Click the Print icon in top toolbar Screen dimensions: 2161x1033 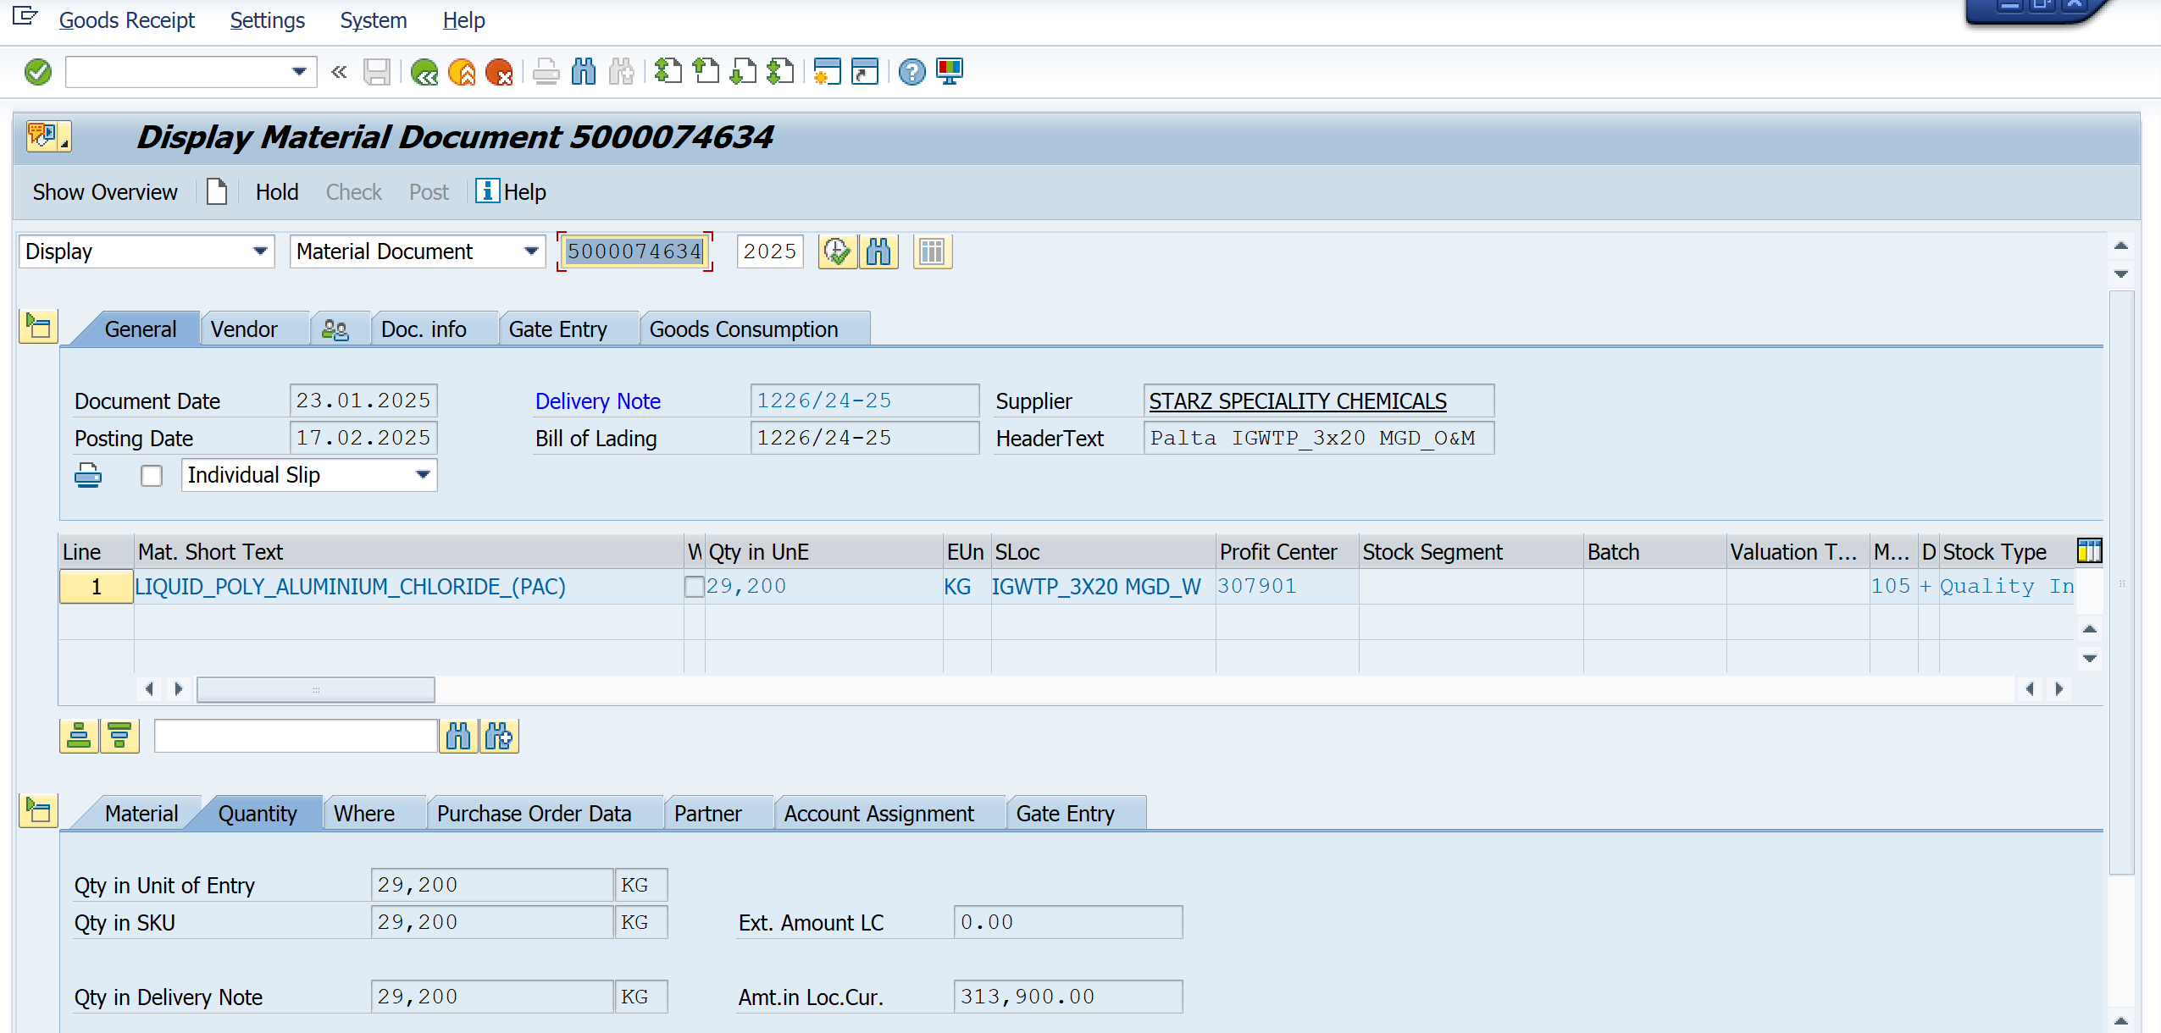(546, 72)
